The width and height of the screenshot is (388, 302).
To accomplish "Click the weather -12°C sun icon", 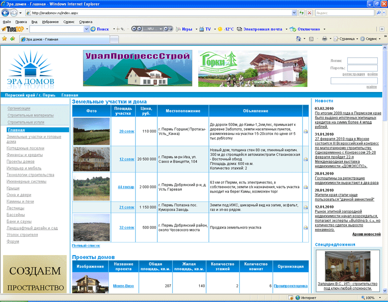I will tap(220, 29).
